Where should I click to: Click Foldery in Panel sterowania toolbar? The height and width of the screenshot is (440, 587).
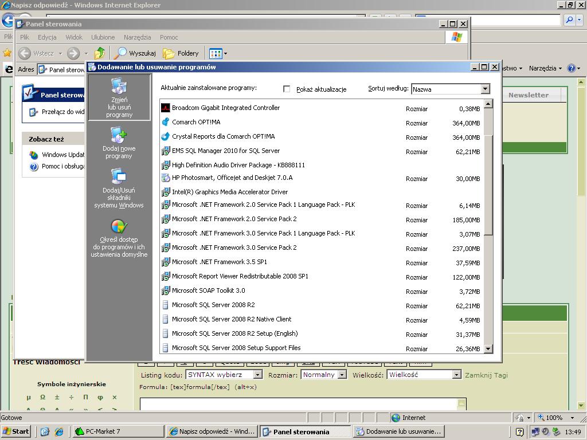point(181,53)
